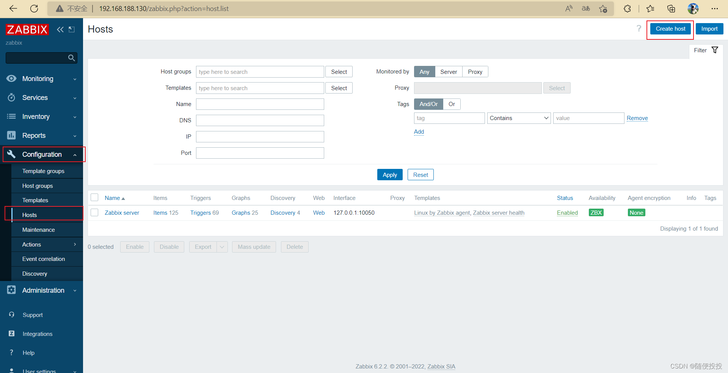Open browser profile avatar
This screenshot has width=728, height=373.
point(693,8)
